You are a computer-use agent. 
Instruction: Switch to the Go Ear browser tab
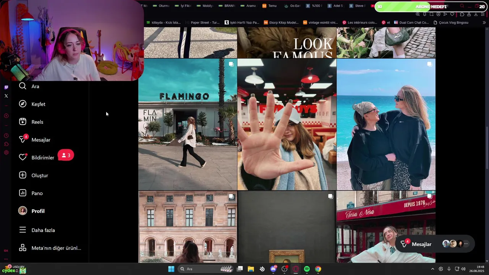(293, 6)
